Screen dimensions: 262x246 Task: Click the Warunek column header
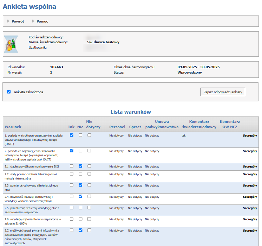coord(13,127)
